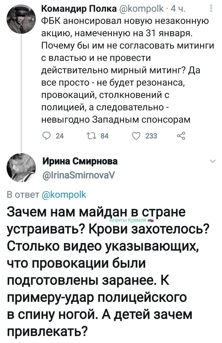Select the reply text starting Зачем нам майдан
Viewport: 222px width, 343px height.
point(108,271)
